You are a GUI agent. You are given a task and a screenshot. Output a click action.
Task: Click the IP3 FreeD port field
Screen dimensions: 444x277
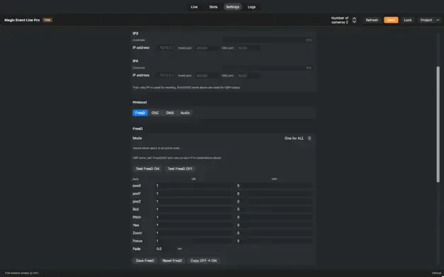click(206, 48)
